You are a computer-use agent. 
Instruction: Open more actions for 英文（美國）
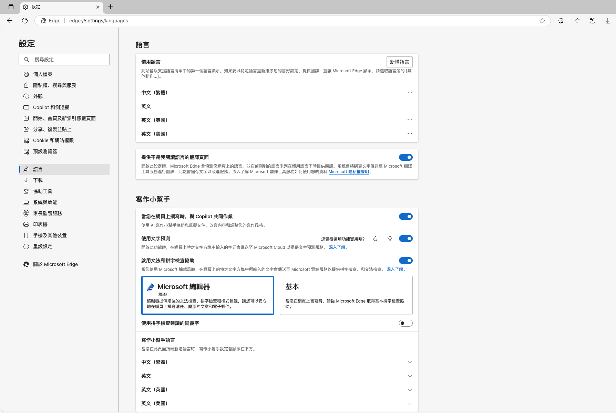click(x=410, y=134)
